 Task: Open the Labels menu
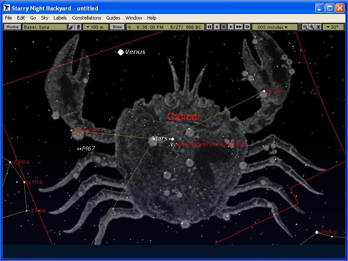(x=60, y=18)
